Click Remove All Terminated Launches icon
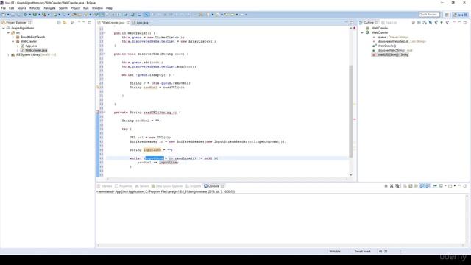 click(397, 186)
